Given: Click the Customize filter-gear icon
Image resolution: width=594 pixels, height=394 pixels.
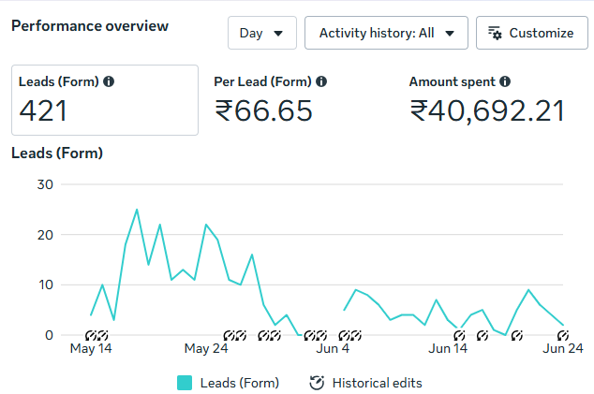Looking at the screenshot, I should [495, 34].
